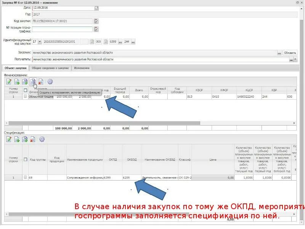Click the Цена column header
The height and width of the screenshot is (229, 305).
click(213, 160)
